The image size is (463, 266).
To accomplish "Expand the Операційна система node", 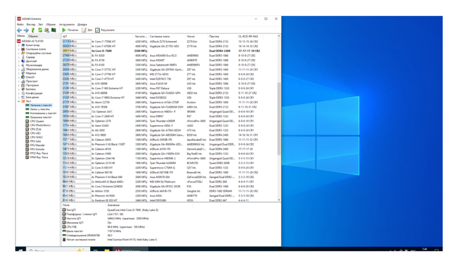I will pyautogui.click(x=19, y=53).
